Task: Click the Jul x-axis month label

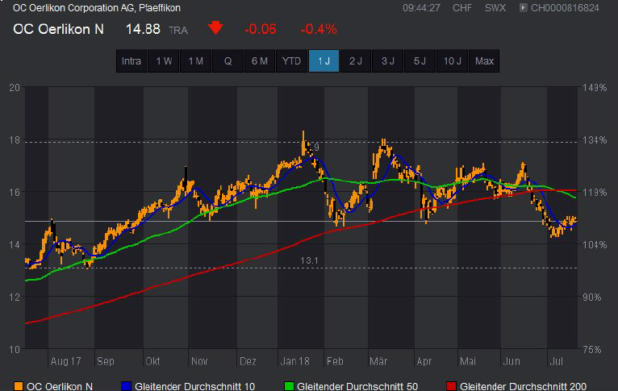Action: (x=556, y=361)
